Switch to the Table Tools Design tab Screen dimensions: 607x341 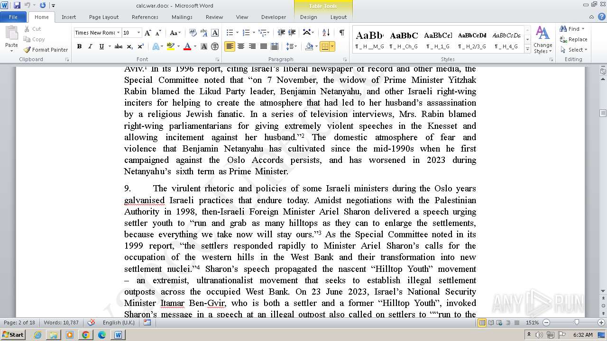click(x=308, y=17)
